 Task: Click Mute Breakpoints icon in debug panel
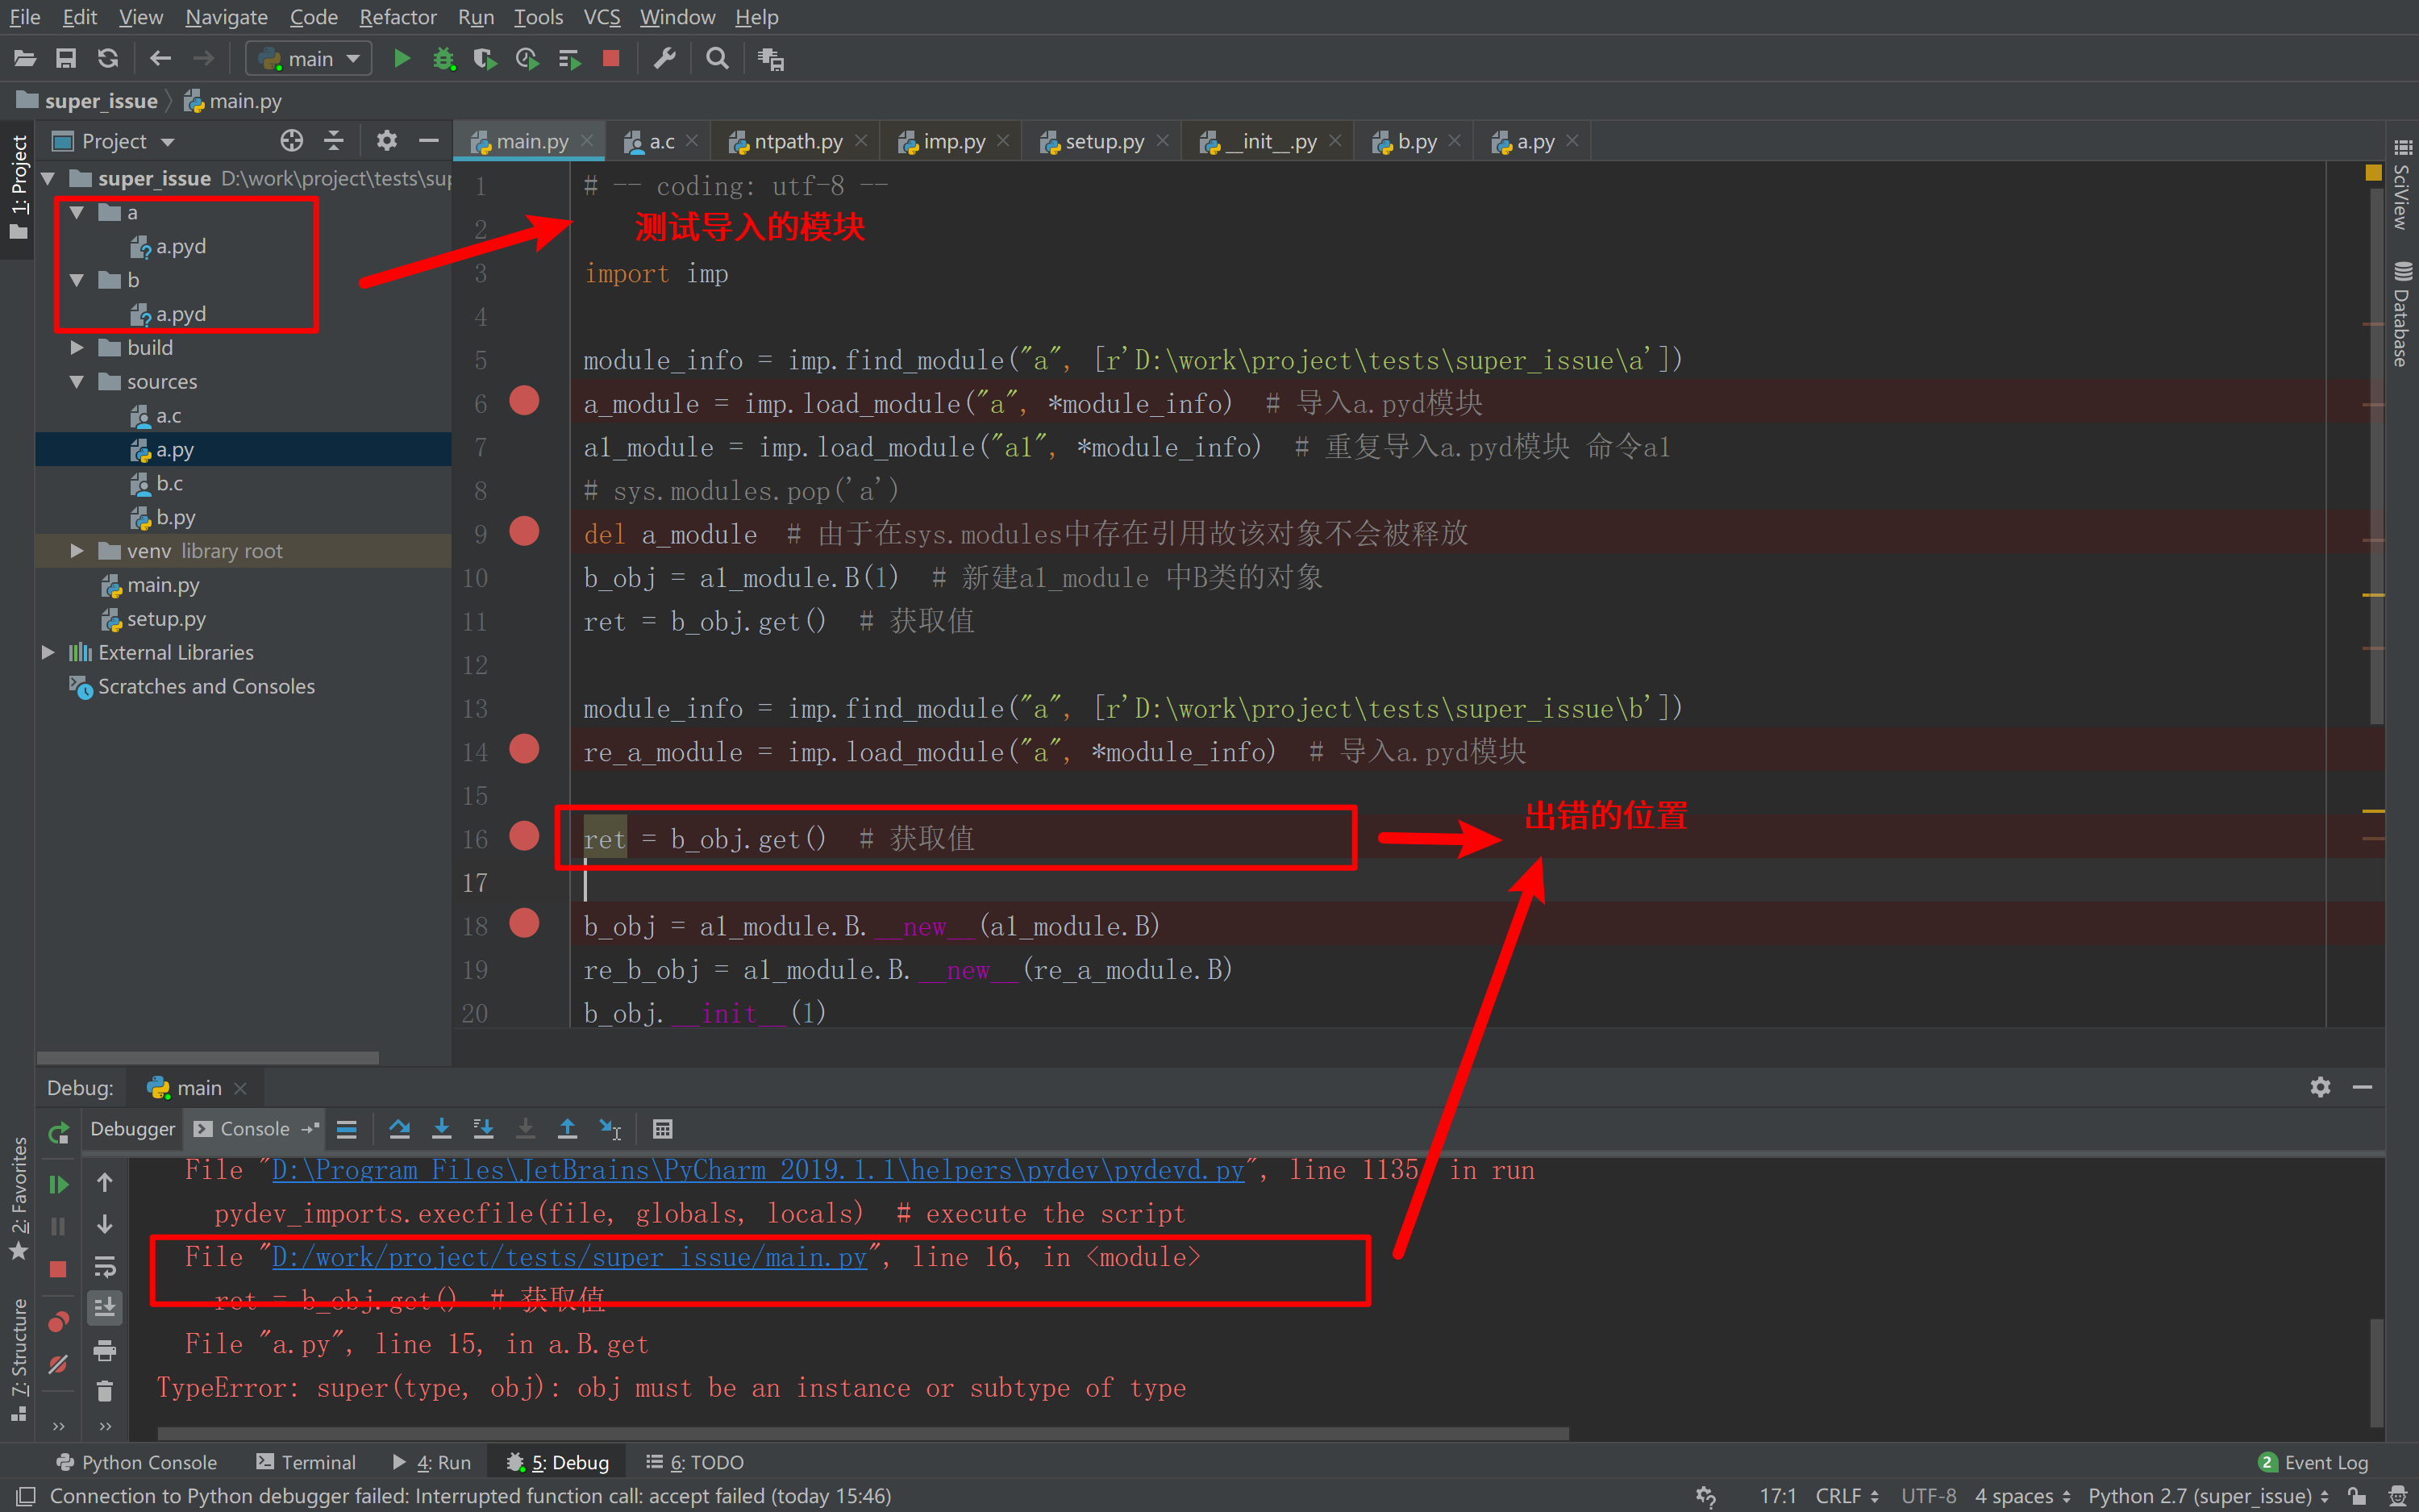[59, 1364]
